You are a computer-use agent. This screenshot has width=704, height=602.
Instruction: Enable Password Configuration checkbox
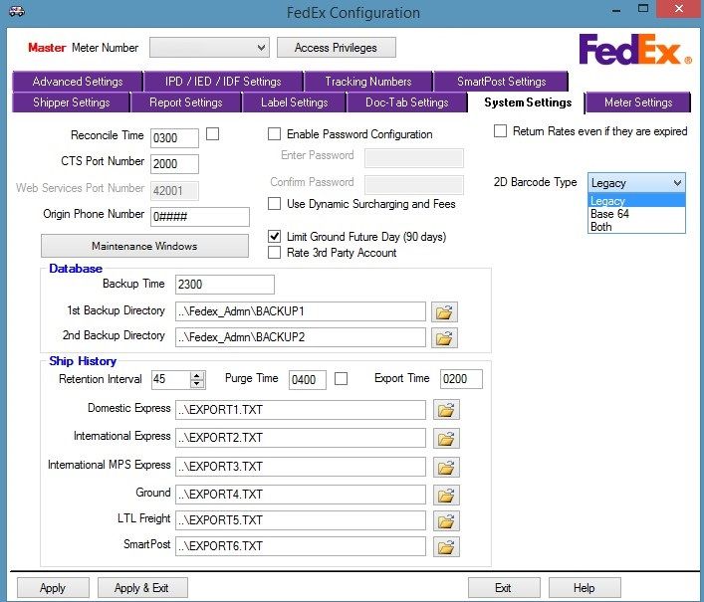[x=274, y=134]
